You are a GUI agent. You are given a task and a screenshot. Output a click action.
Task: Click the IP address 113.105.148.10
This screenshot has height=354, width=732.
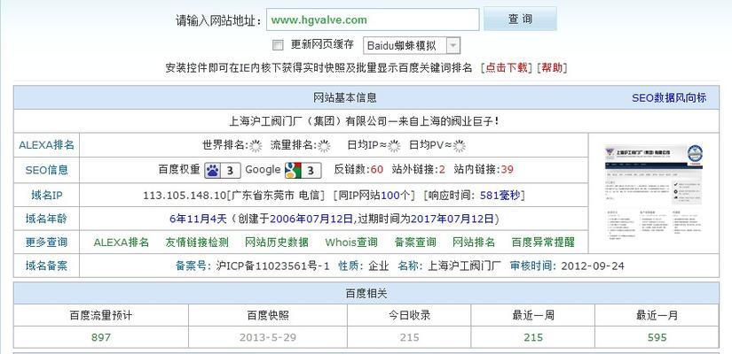tap(185, 196)
